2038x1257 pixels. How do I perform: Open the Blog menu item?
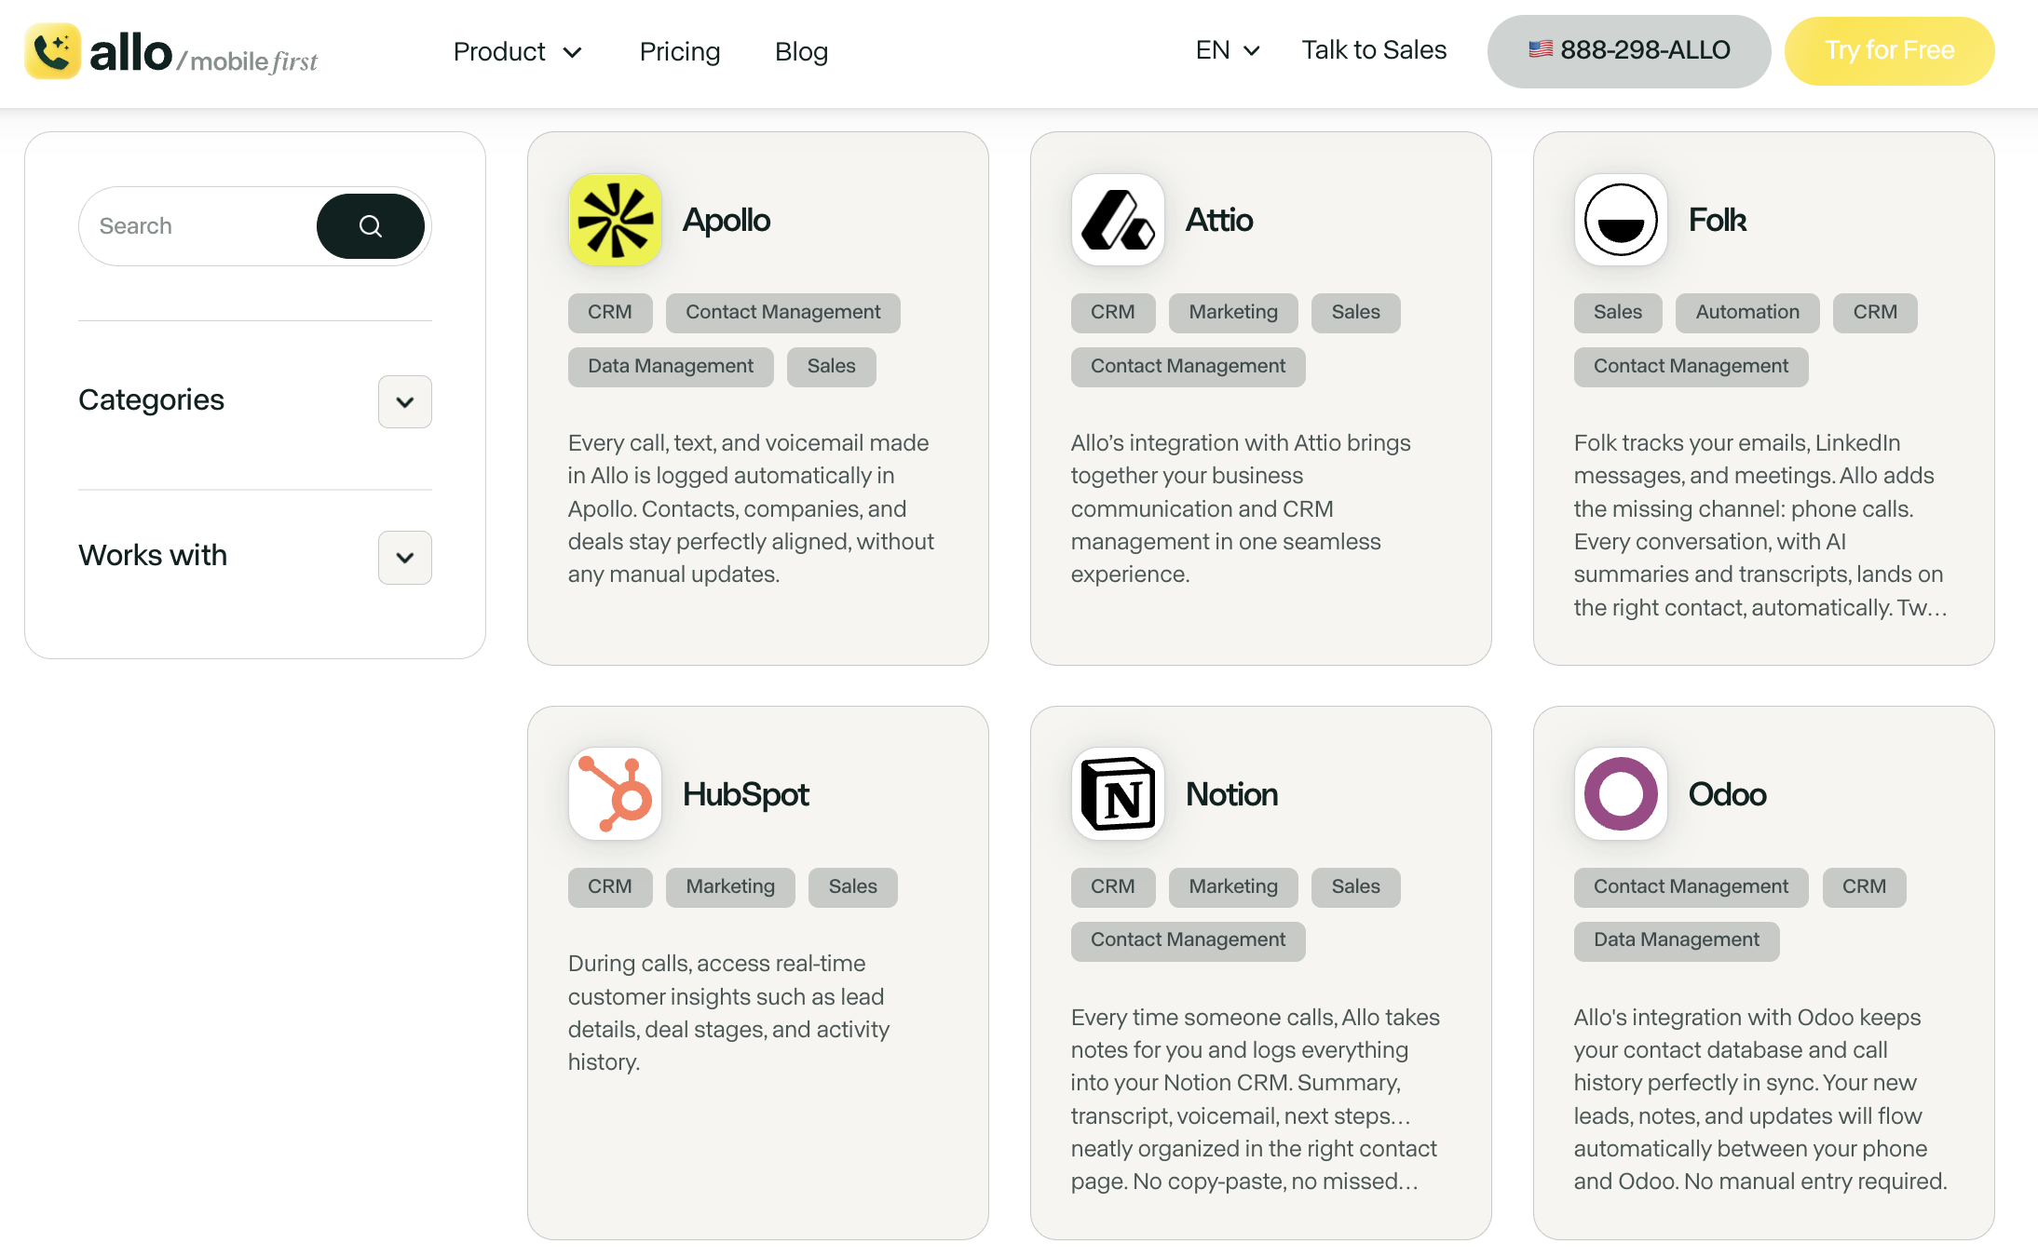[x=801, y=52]
